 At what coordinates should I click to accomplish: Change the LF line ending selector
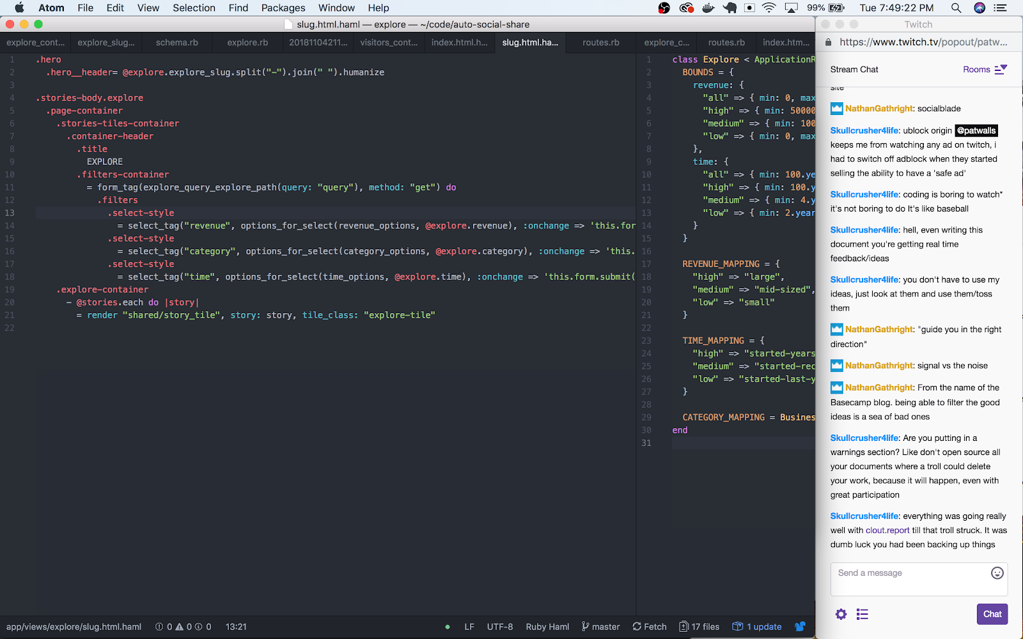[x=469, y=627]
